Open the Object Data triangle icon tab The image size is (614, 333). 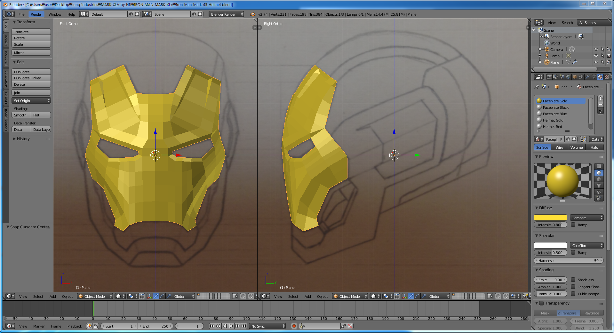(594, 77)
